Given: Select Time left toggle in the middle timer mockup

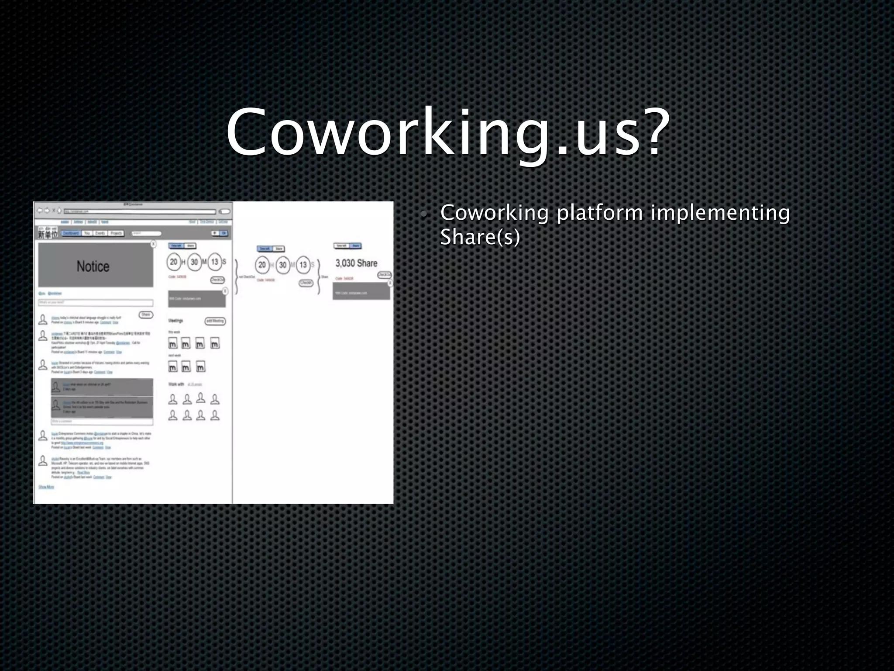Looking at the screenshot, I should tap(265, 249).
